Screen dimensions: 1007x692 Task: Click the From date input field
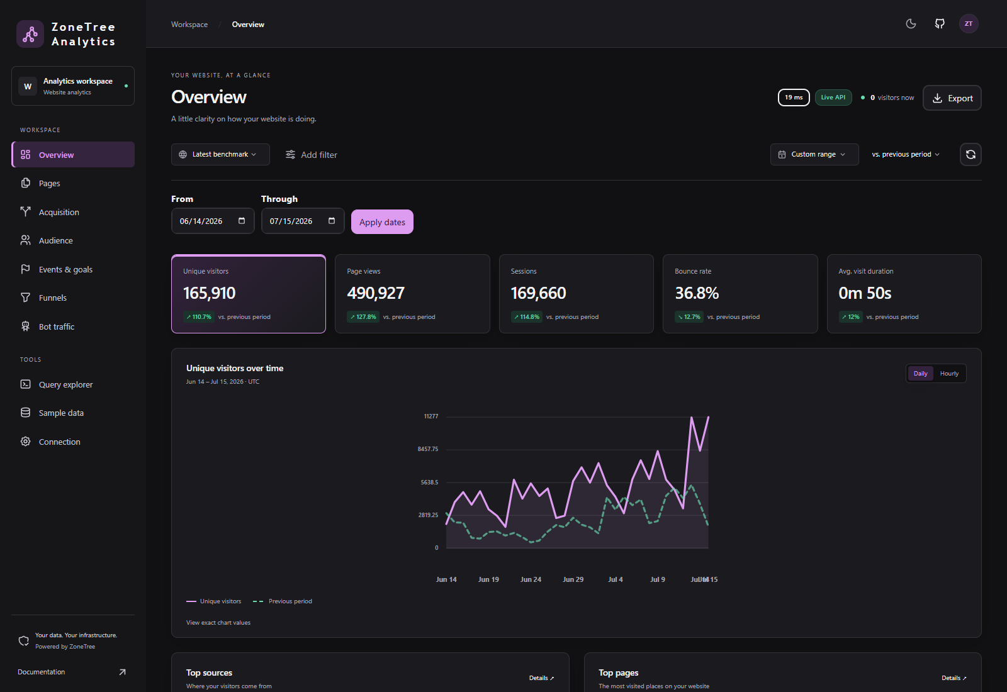pos(213,221)
